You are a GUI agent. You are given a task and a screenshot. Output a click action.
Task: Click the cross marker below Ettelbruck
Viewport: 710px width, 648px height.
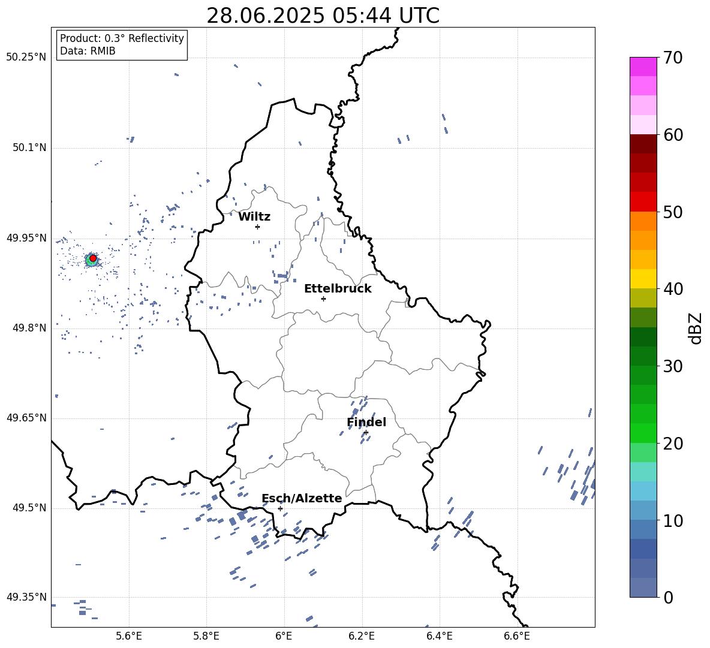[x=323, y=299]
